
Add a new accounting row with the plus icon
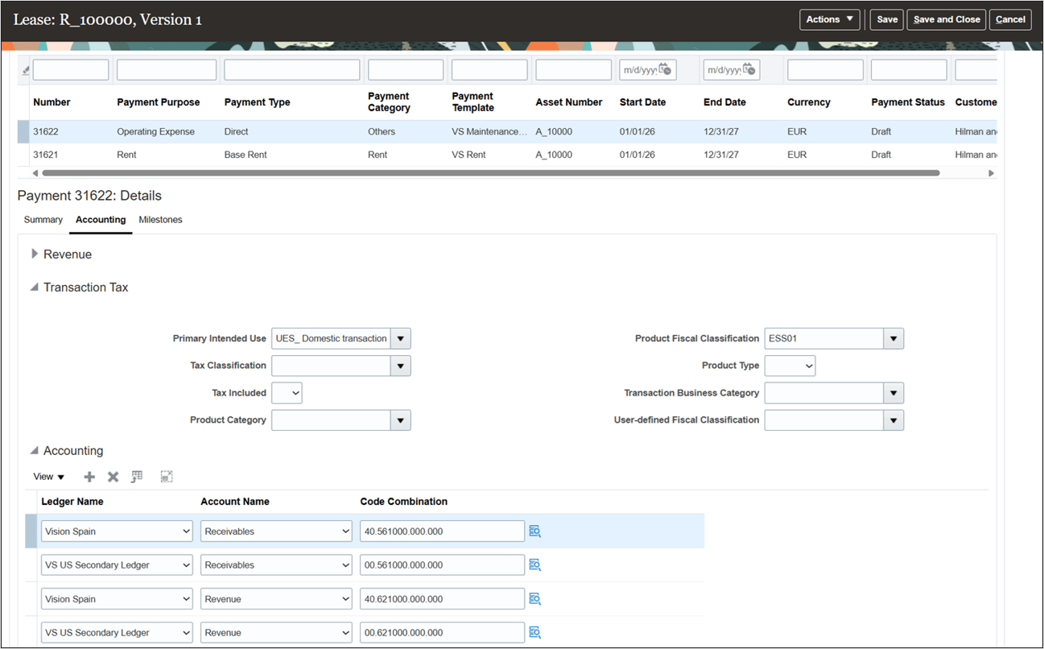(89, 476)
